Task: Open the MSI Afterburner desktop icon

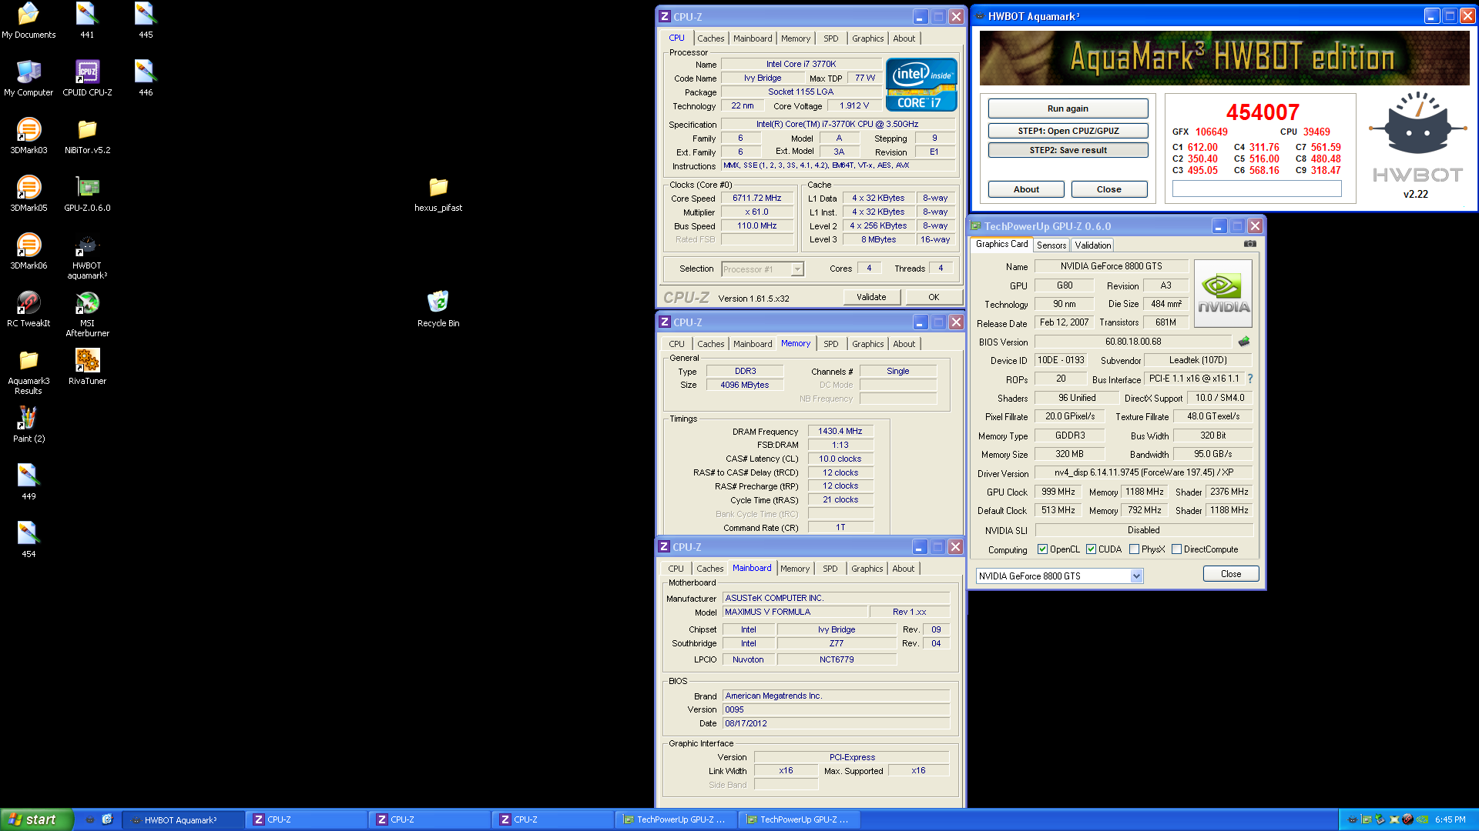Action: [x=87, y=314]
